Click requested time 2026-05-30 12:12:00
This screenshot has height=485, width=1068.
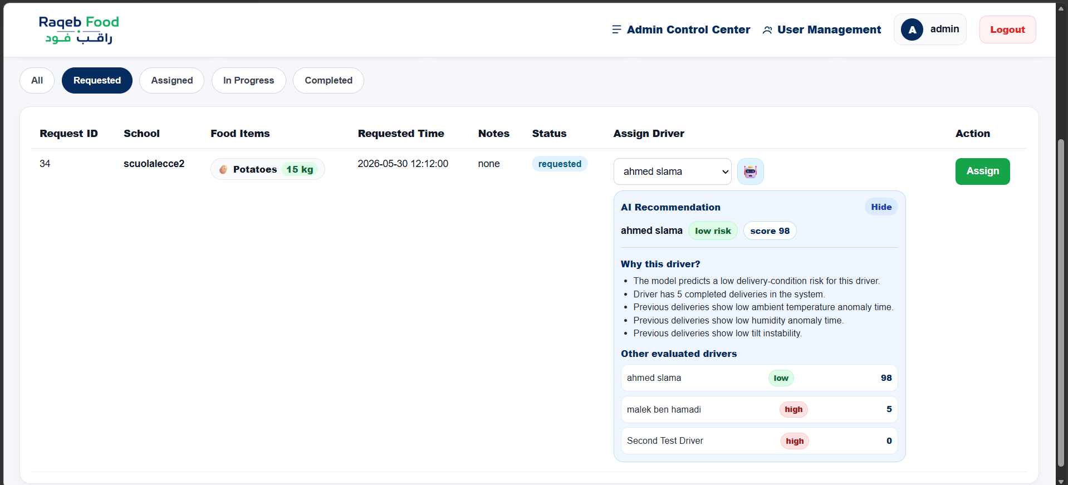[x=403, y=164]
